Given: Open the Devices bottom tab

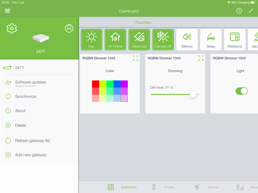Looking at the screenshot, I should [206, 187].
